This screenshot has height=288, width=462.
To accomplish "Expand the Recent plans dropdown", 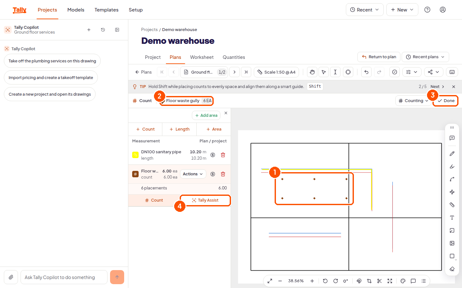I will 425,57.
